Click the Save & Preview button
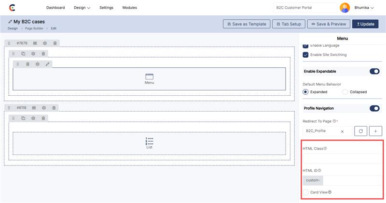The image size is (386, 203). [x=328, y=24]
